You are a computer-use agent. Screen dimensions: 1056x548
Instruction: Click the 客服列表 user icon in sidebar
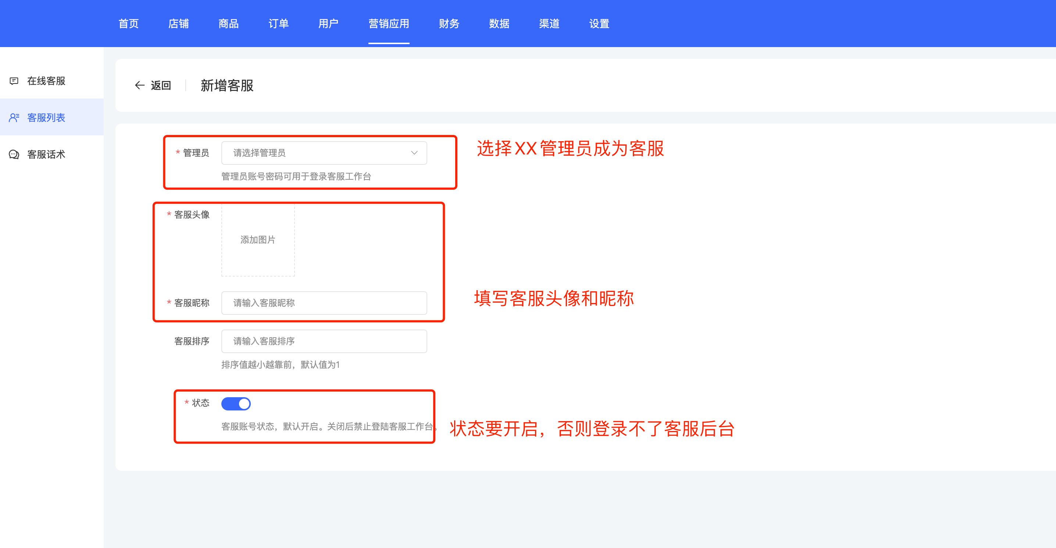click(x=14, y=118)
